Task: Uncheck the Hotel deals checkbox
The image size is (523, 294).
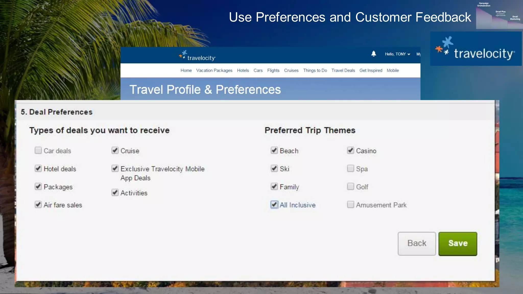Action: [38, 168]
